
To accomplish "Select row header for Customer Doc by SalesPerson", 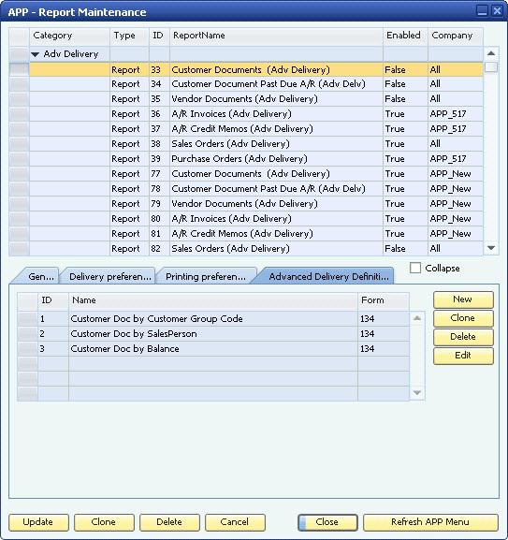I will 27,334.
